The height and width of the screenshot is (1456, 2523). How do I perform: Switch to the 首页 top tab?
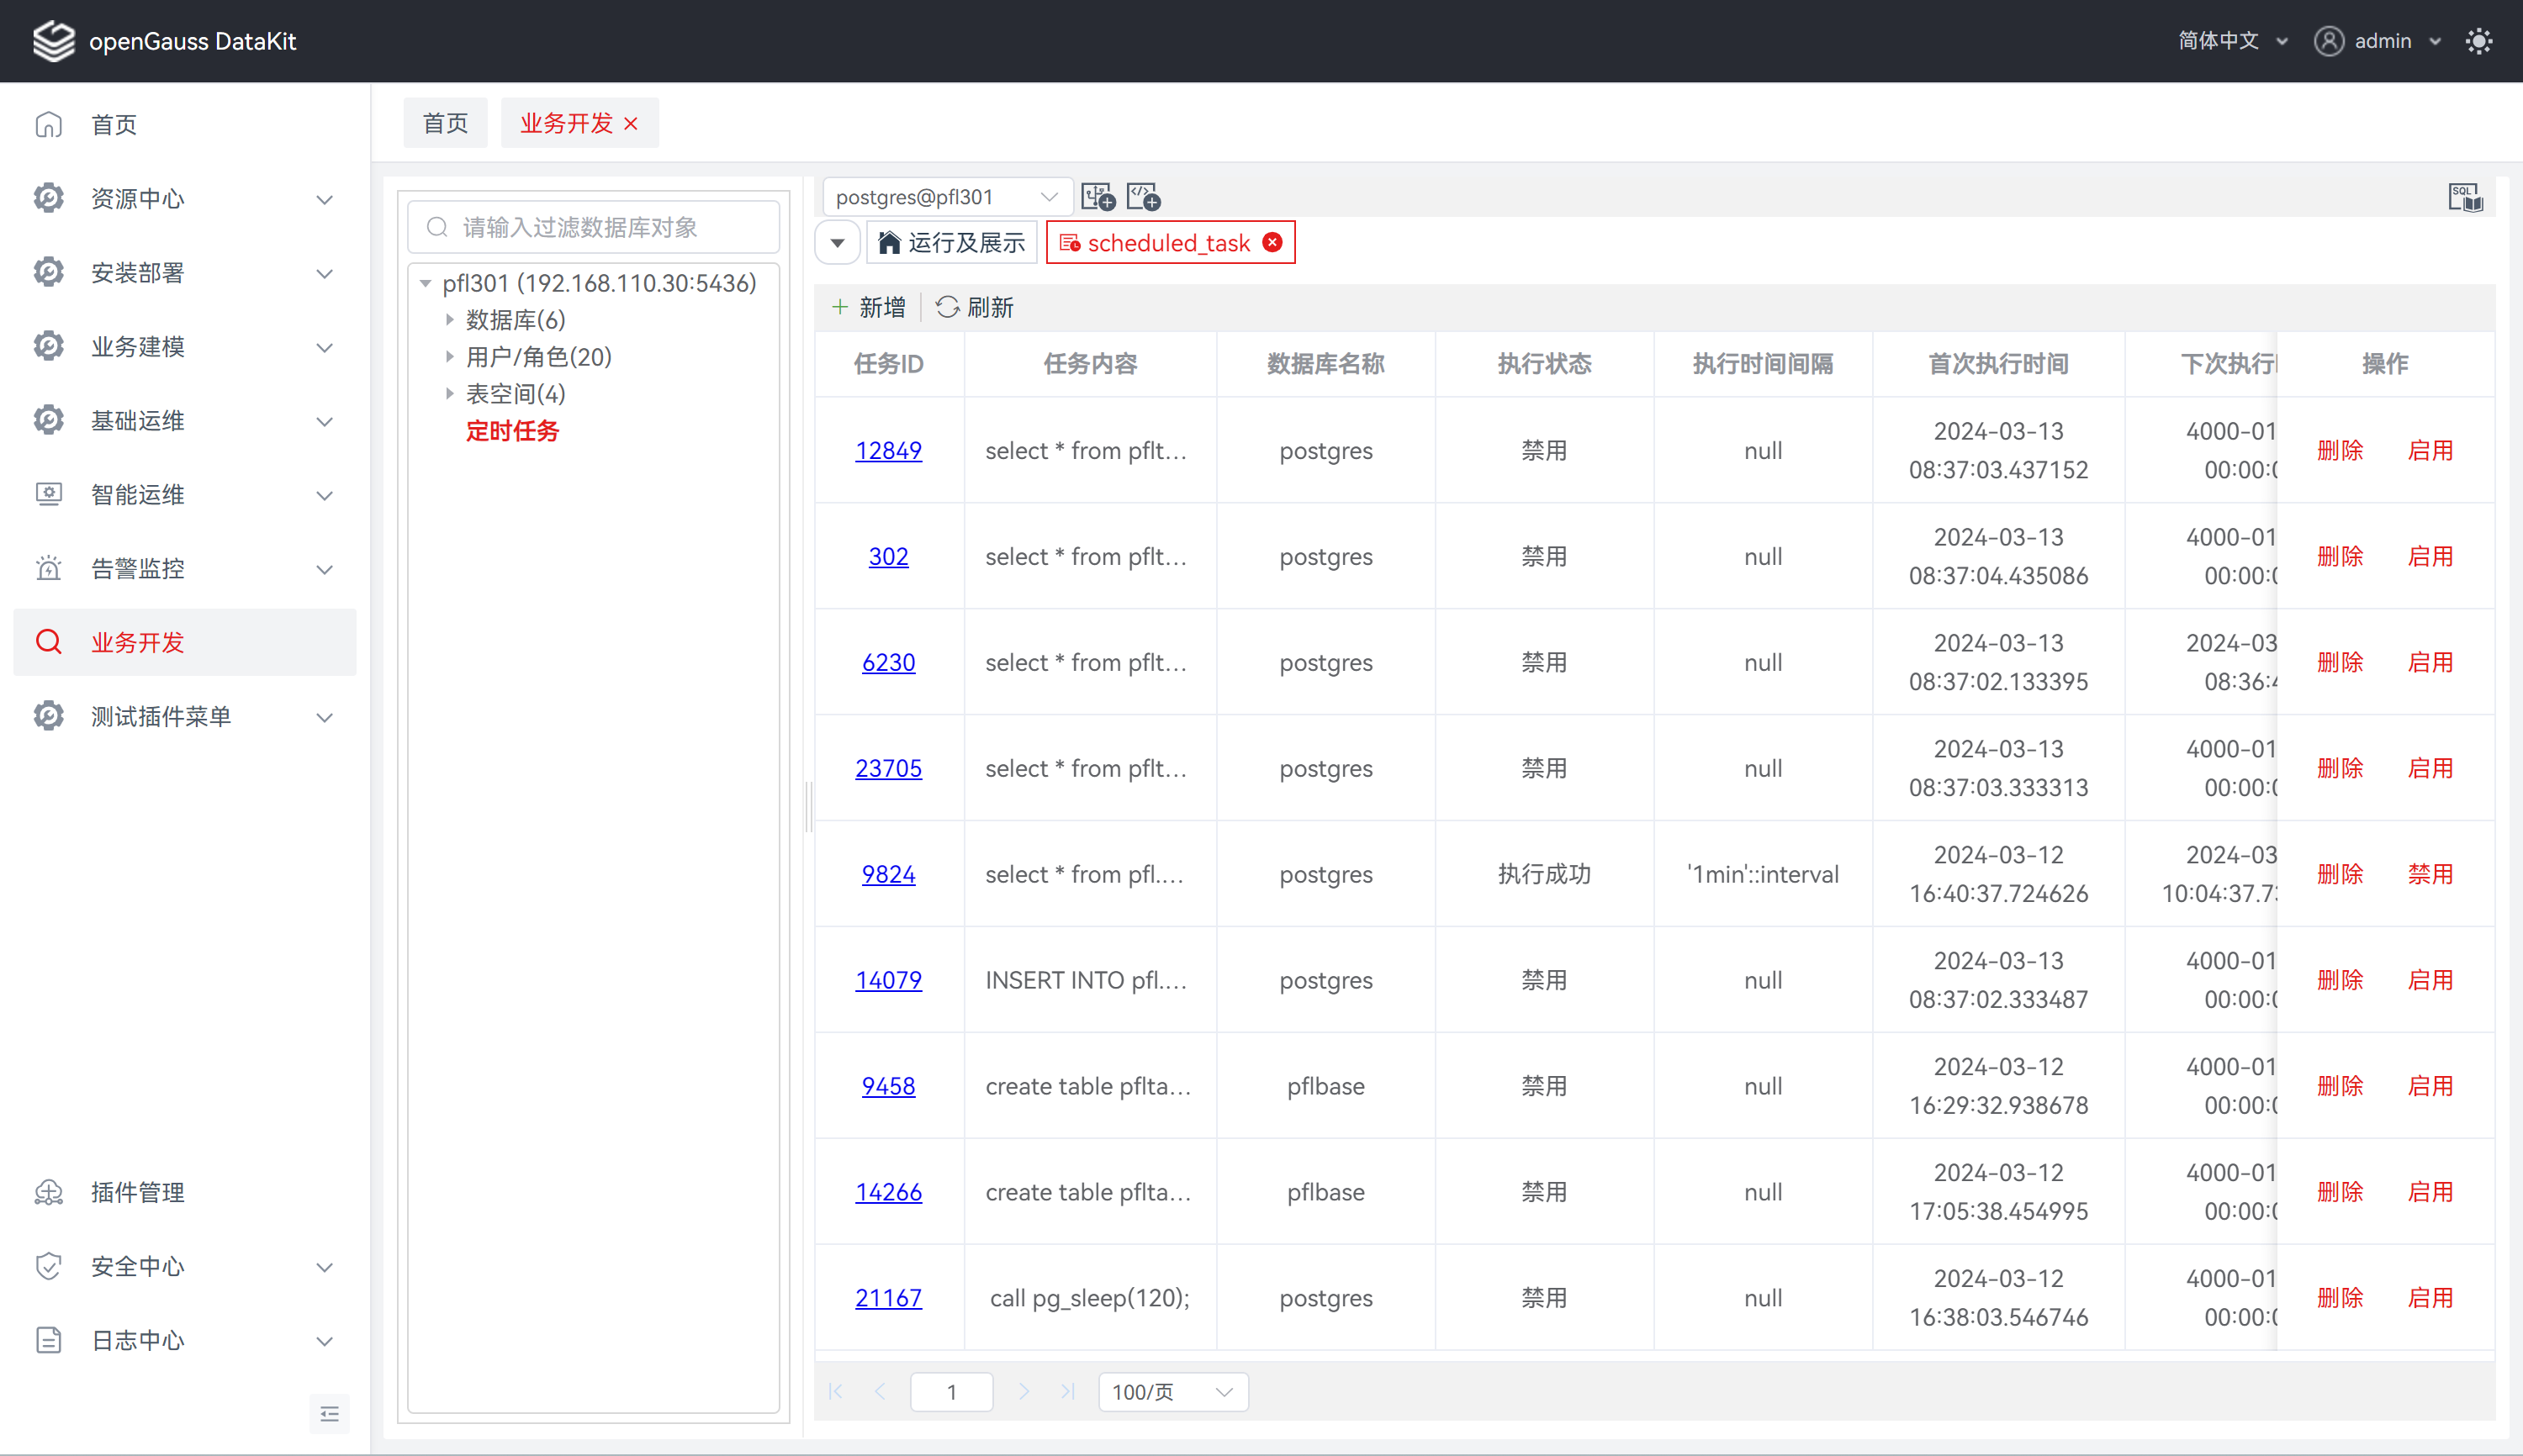pos(445,123)
